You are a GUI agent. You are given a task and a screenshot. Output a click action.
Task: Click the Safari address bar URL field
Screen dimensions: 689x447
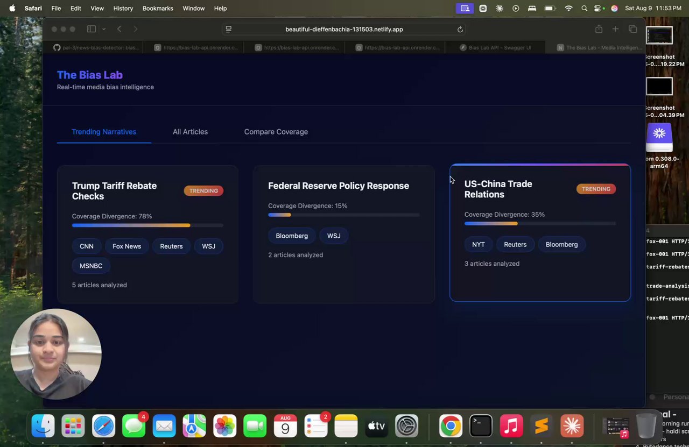click(344, 29)
